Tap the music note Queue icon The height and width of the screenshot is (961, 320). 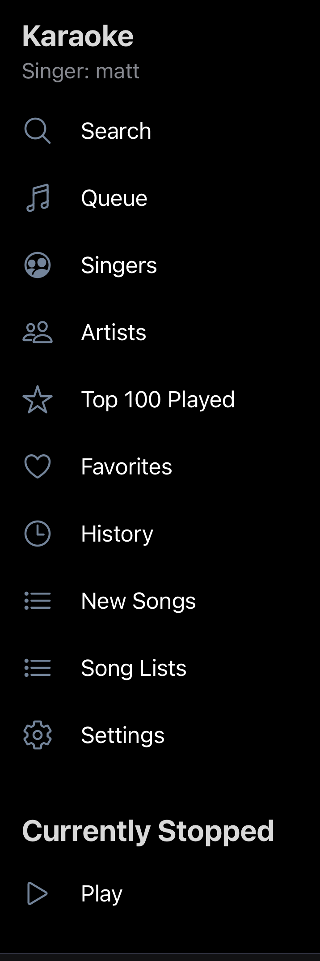pos(38,198)
